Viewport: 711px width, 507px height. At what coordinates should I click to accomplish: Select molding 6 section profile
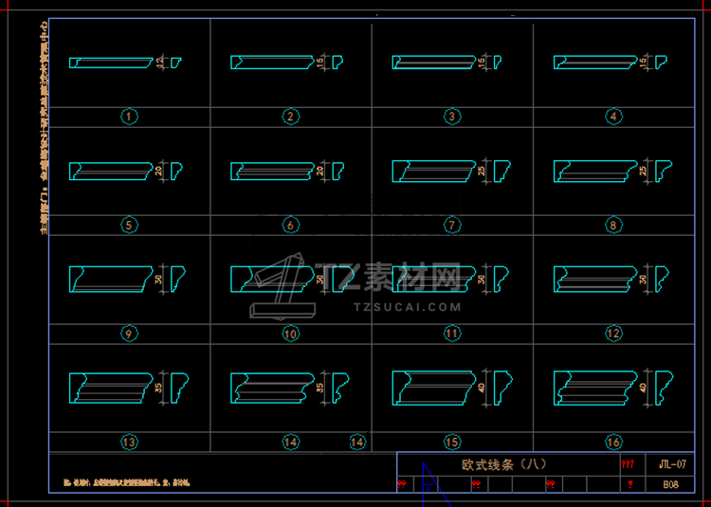pos(337,171)
